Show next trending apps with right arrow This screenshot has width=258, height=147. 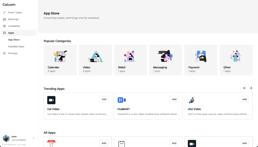251,88
